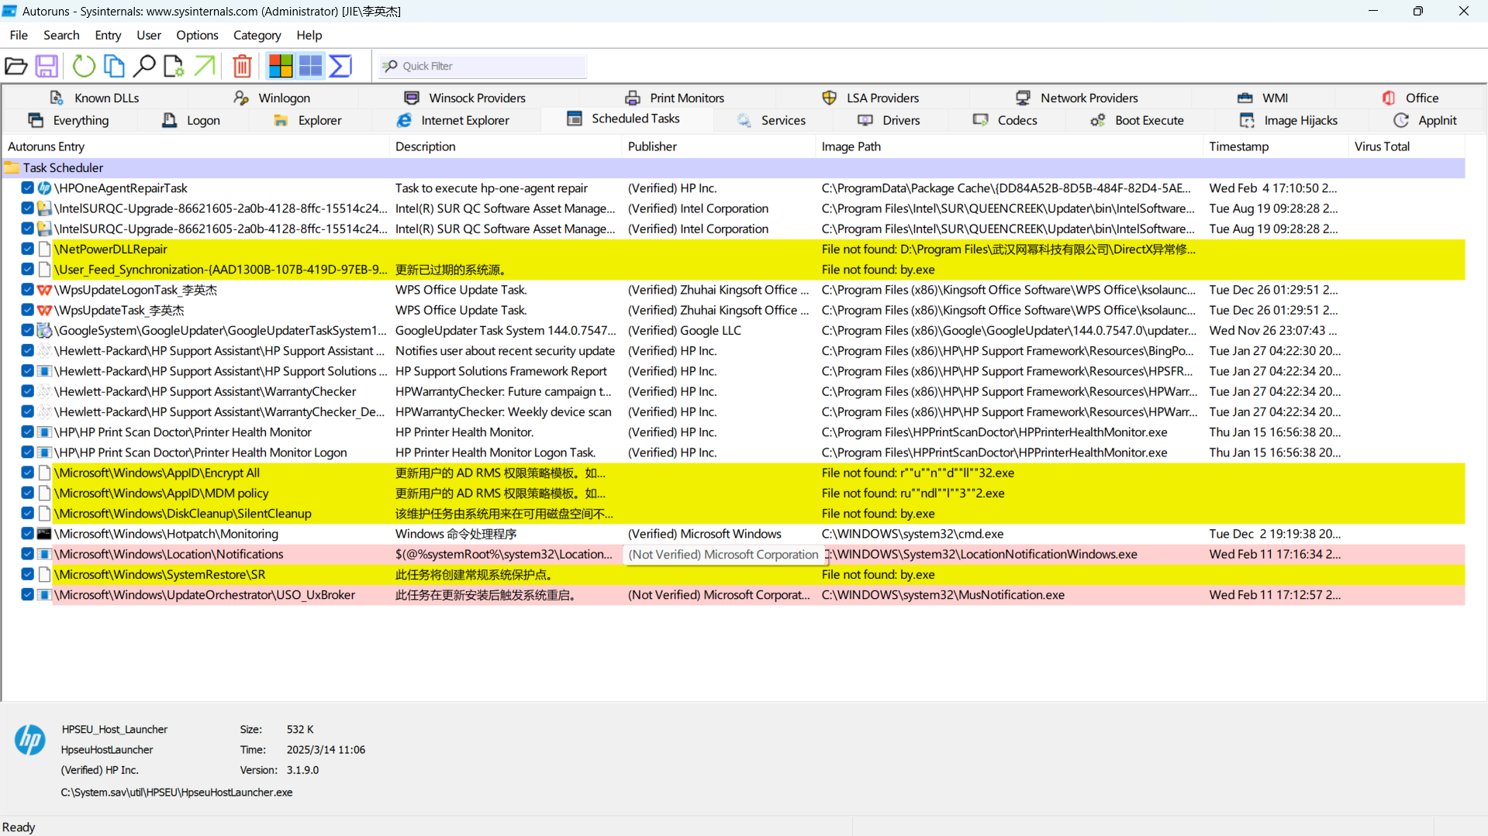Click the cmd icon beside Hotpatch\Monitoring
Viewport: 1488px width, 836px height.
pyautogui.click(x=44, y=534)
